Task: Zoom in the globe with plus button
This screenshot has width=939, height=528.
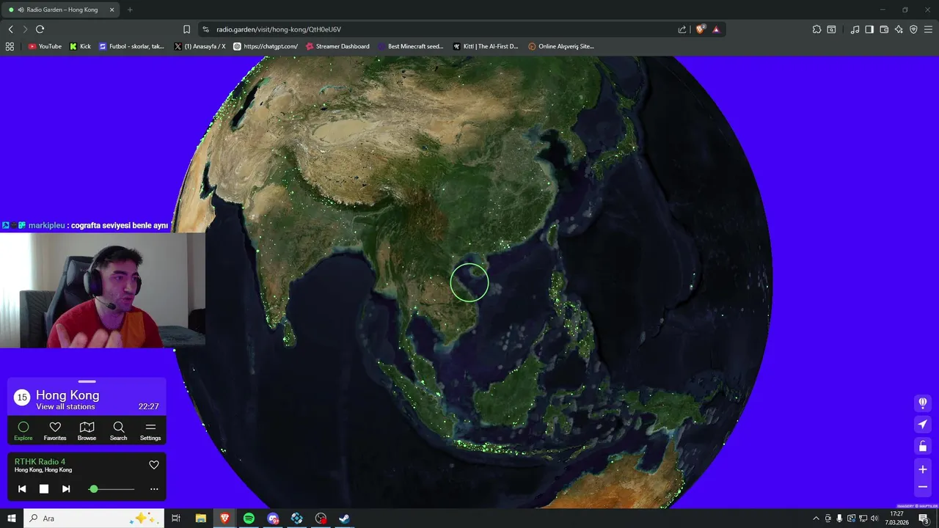Action: [x=923, y=469]
